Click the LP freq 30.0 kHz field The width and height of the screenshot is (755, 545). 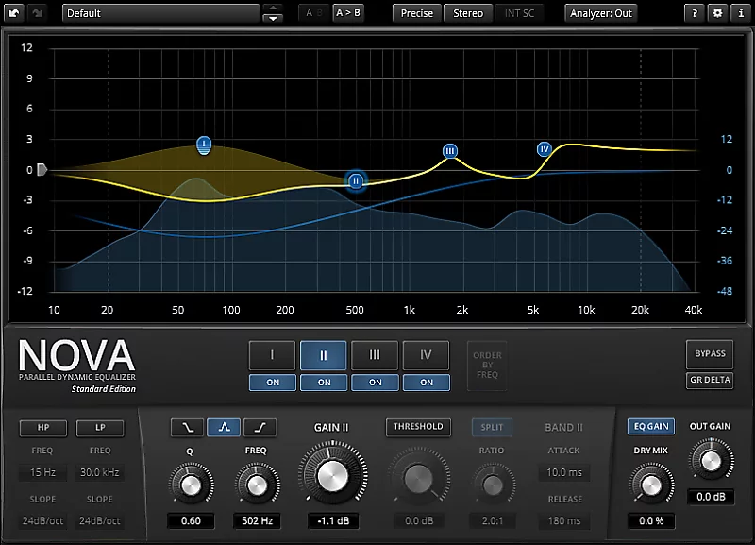tap(100, 472)
